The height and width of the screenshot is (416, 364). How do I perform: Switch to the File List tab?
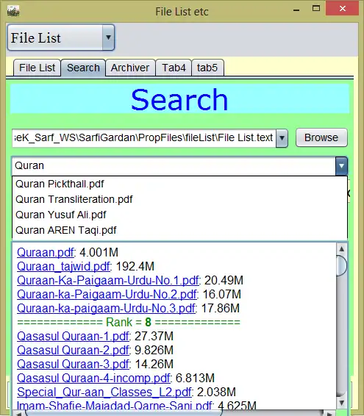tap(37, 68)
